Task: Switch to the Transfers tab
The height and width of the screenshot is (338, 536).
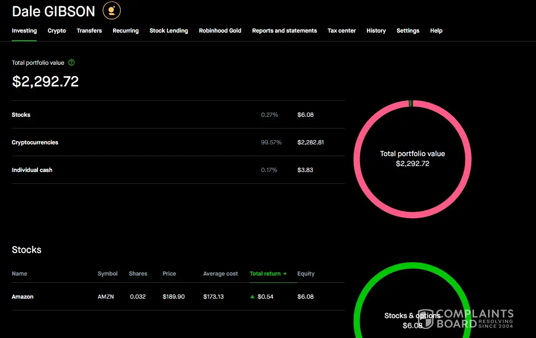Action: coord(89,31)
